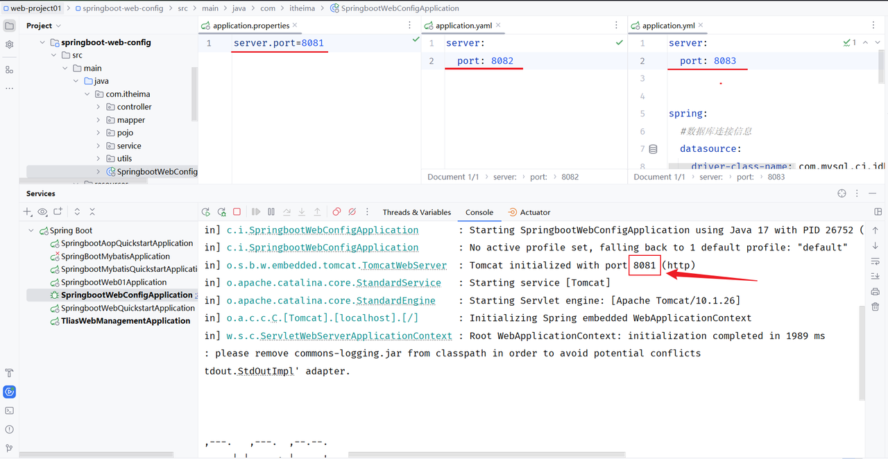Click the Expand All icon in Services toolbar
Viewport: 888px width, 459px height.
point(77,211)
